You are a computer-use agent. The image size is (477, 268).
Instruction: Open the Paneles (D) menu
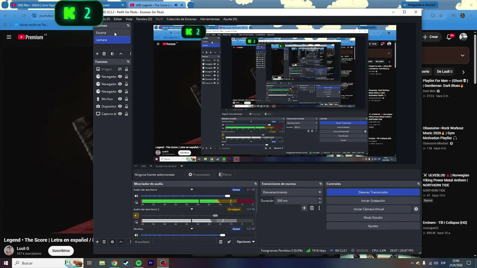click(144, 19)
